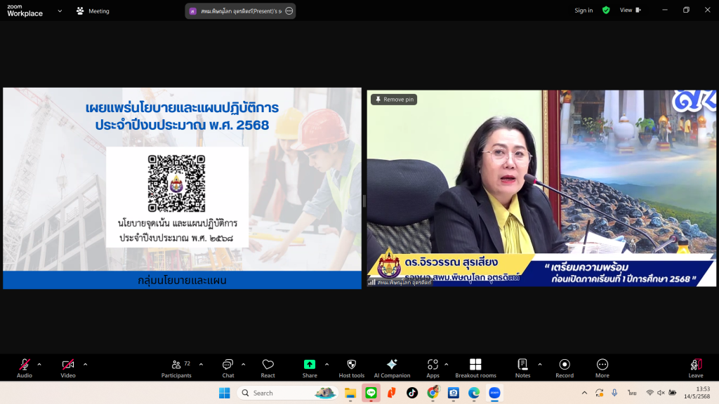Expand the chevron next to Chat
The image size is (719, 404).
[244, 365]
